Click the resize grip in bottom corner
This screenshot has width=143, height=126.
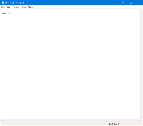(142, 125)
